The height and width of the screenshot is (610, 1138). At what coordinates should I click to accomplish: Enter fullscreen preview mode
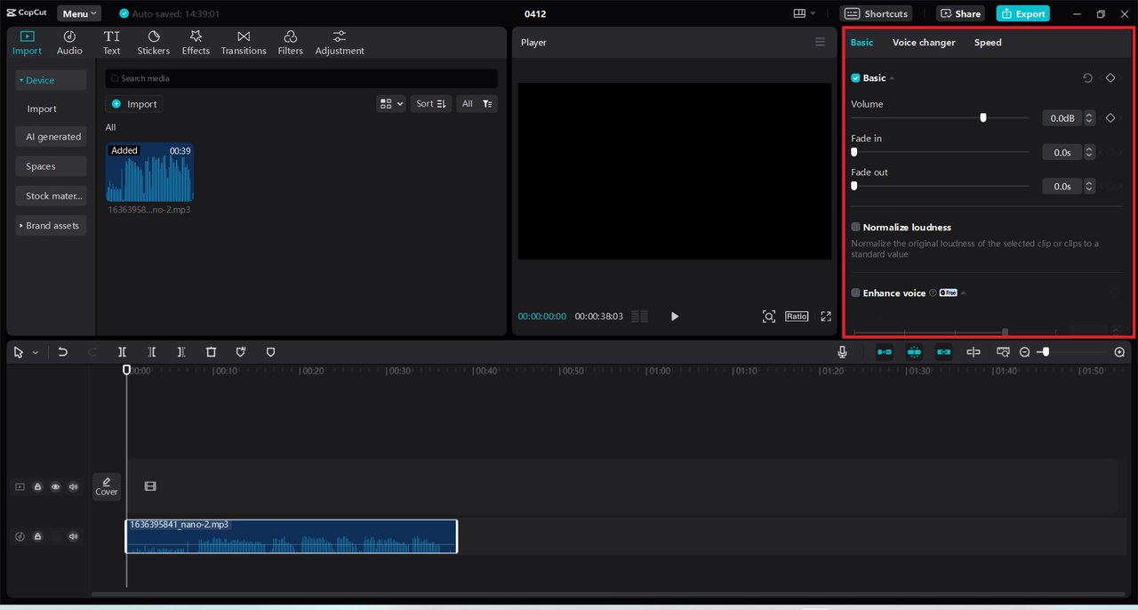point(826,317)
